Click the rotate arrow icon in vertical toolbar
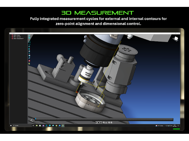The height and width of the screenshot is (141, 189). point(29,45)
